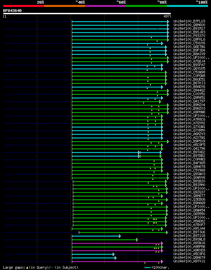Select the UniRef100_Q8W454 label

[189, 210]
